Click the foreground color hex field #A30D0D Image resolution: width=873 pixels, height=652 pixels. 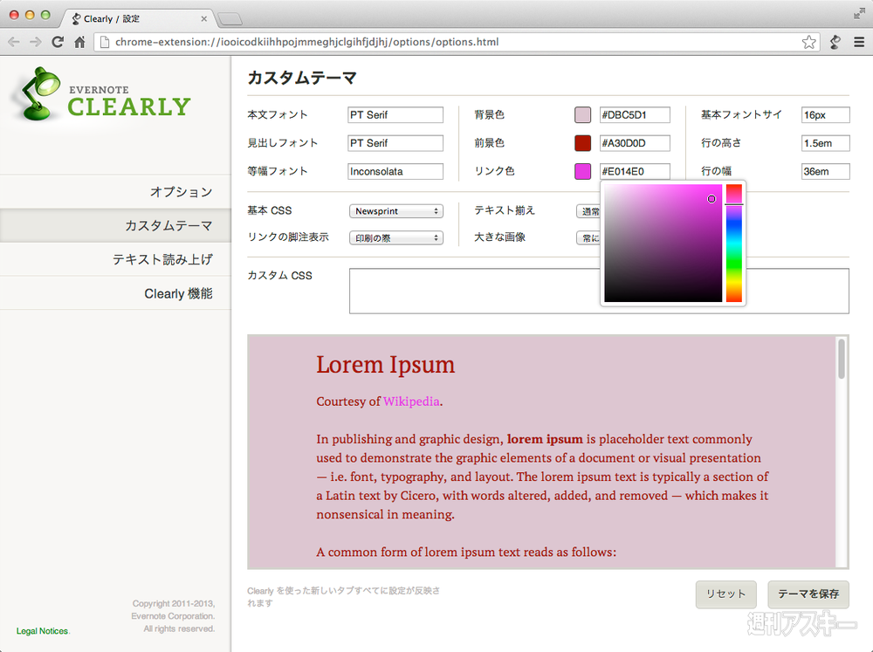point(635,143)
